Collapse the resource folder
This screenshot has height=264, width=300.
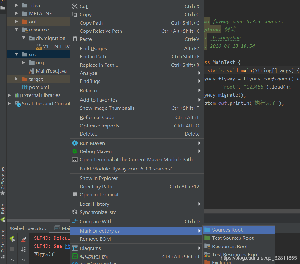coord(17,30)
